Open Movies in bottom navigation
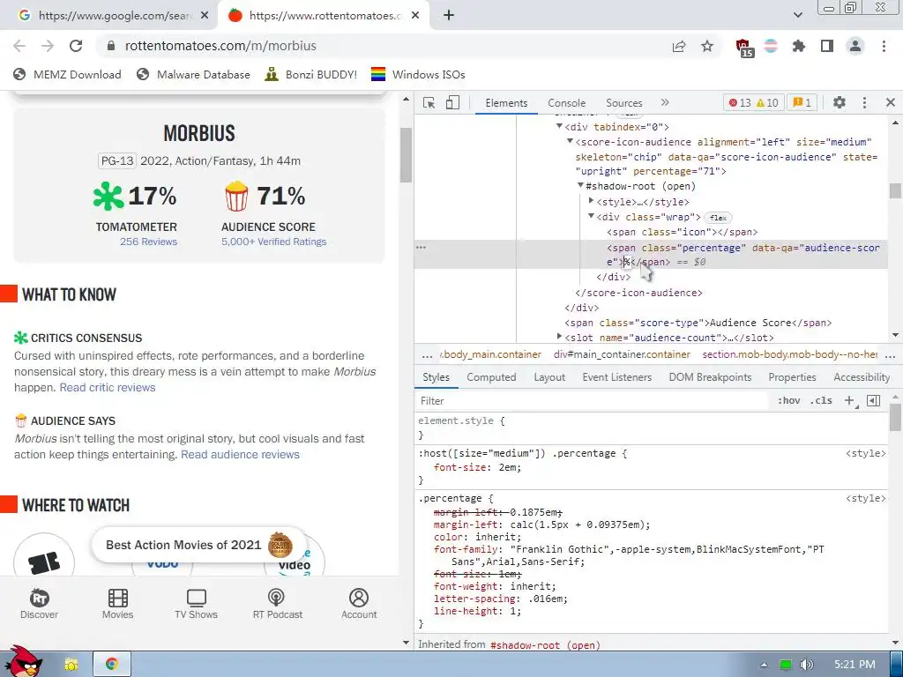903x677 pixels. (117, 603)
